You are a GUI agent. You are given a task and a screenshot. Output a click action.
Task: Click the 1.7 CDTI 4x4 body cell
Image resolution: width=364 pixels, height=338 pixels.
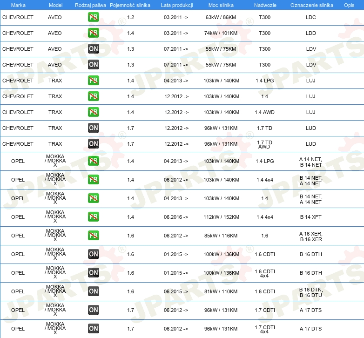pos(265,329)
